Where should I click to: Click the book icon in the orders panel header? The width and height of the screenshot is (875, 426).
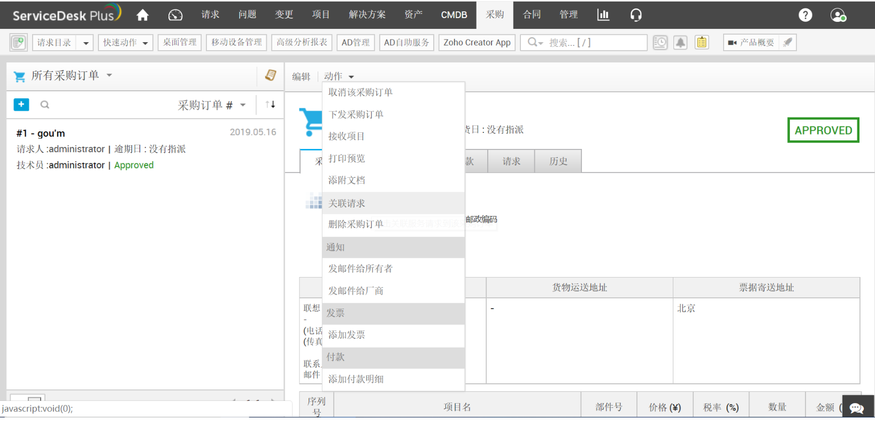(271, 75)
